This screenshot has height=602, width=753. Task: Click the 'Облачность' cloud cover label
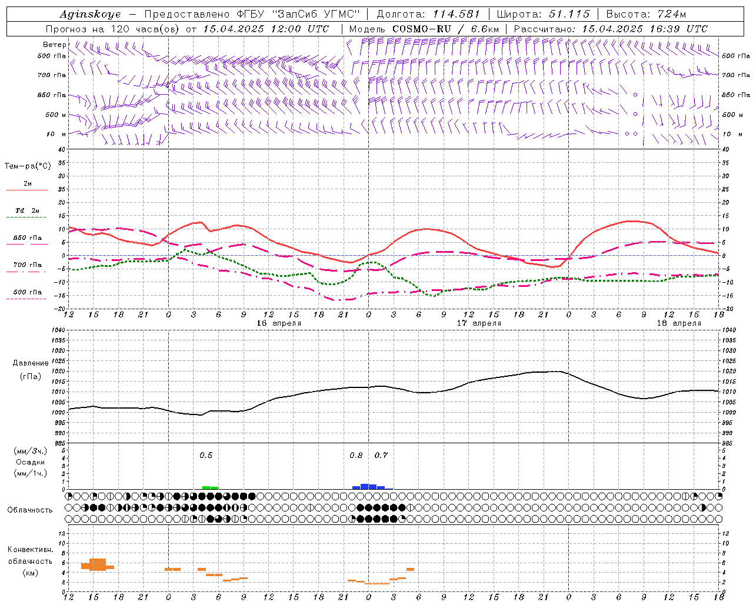point(30,510)
